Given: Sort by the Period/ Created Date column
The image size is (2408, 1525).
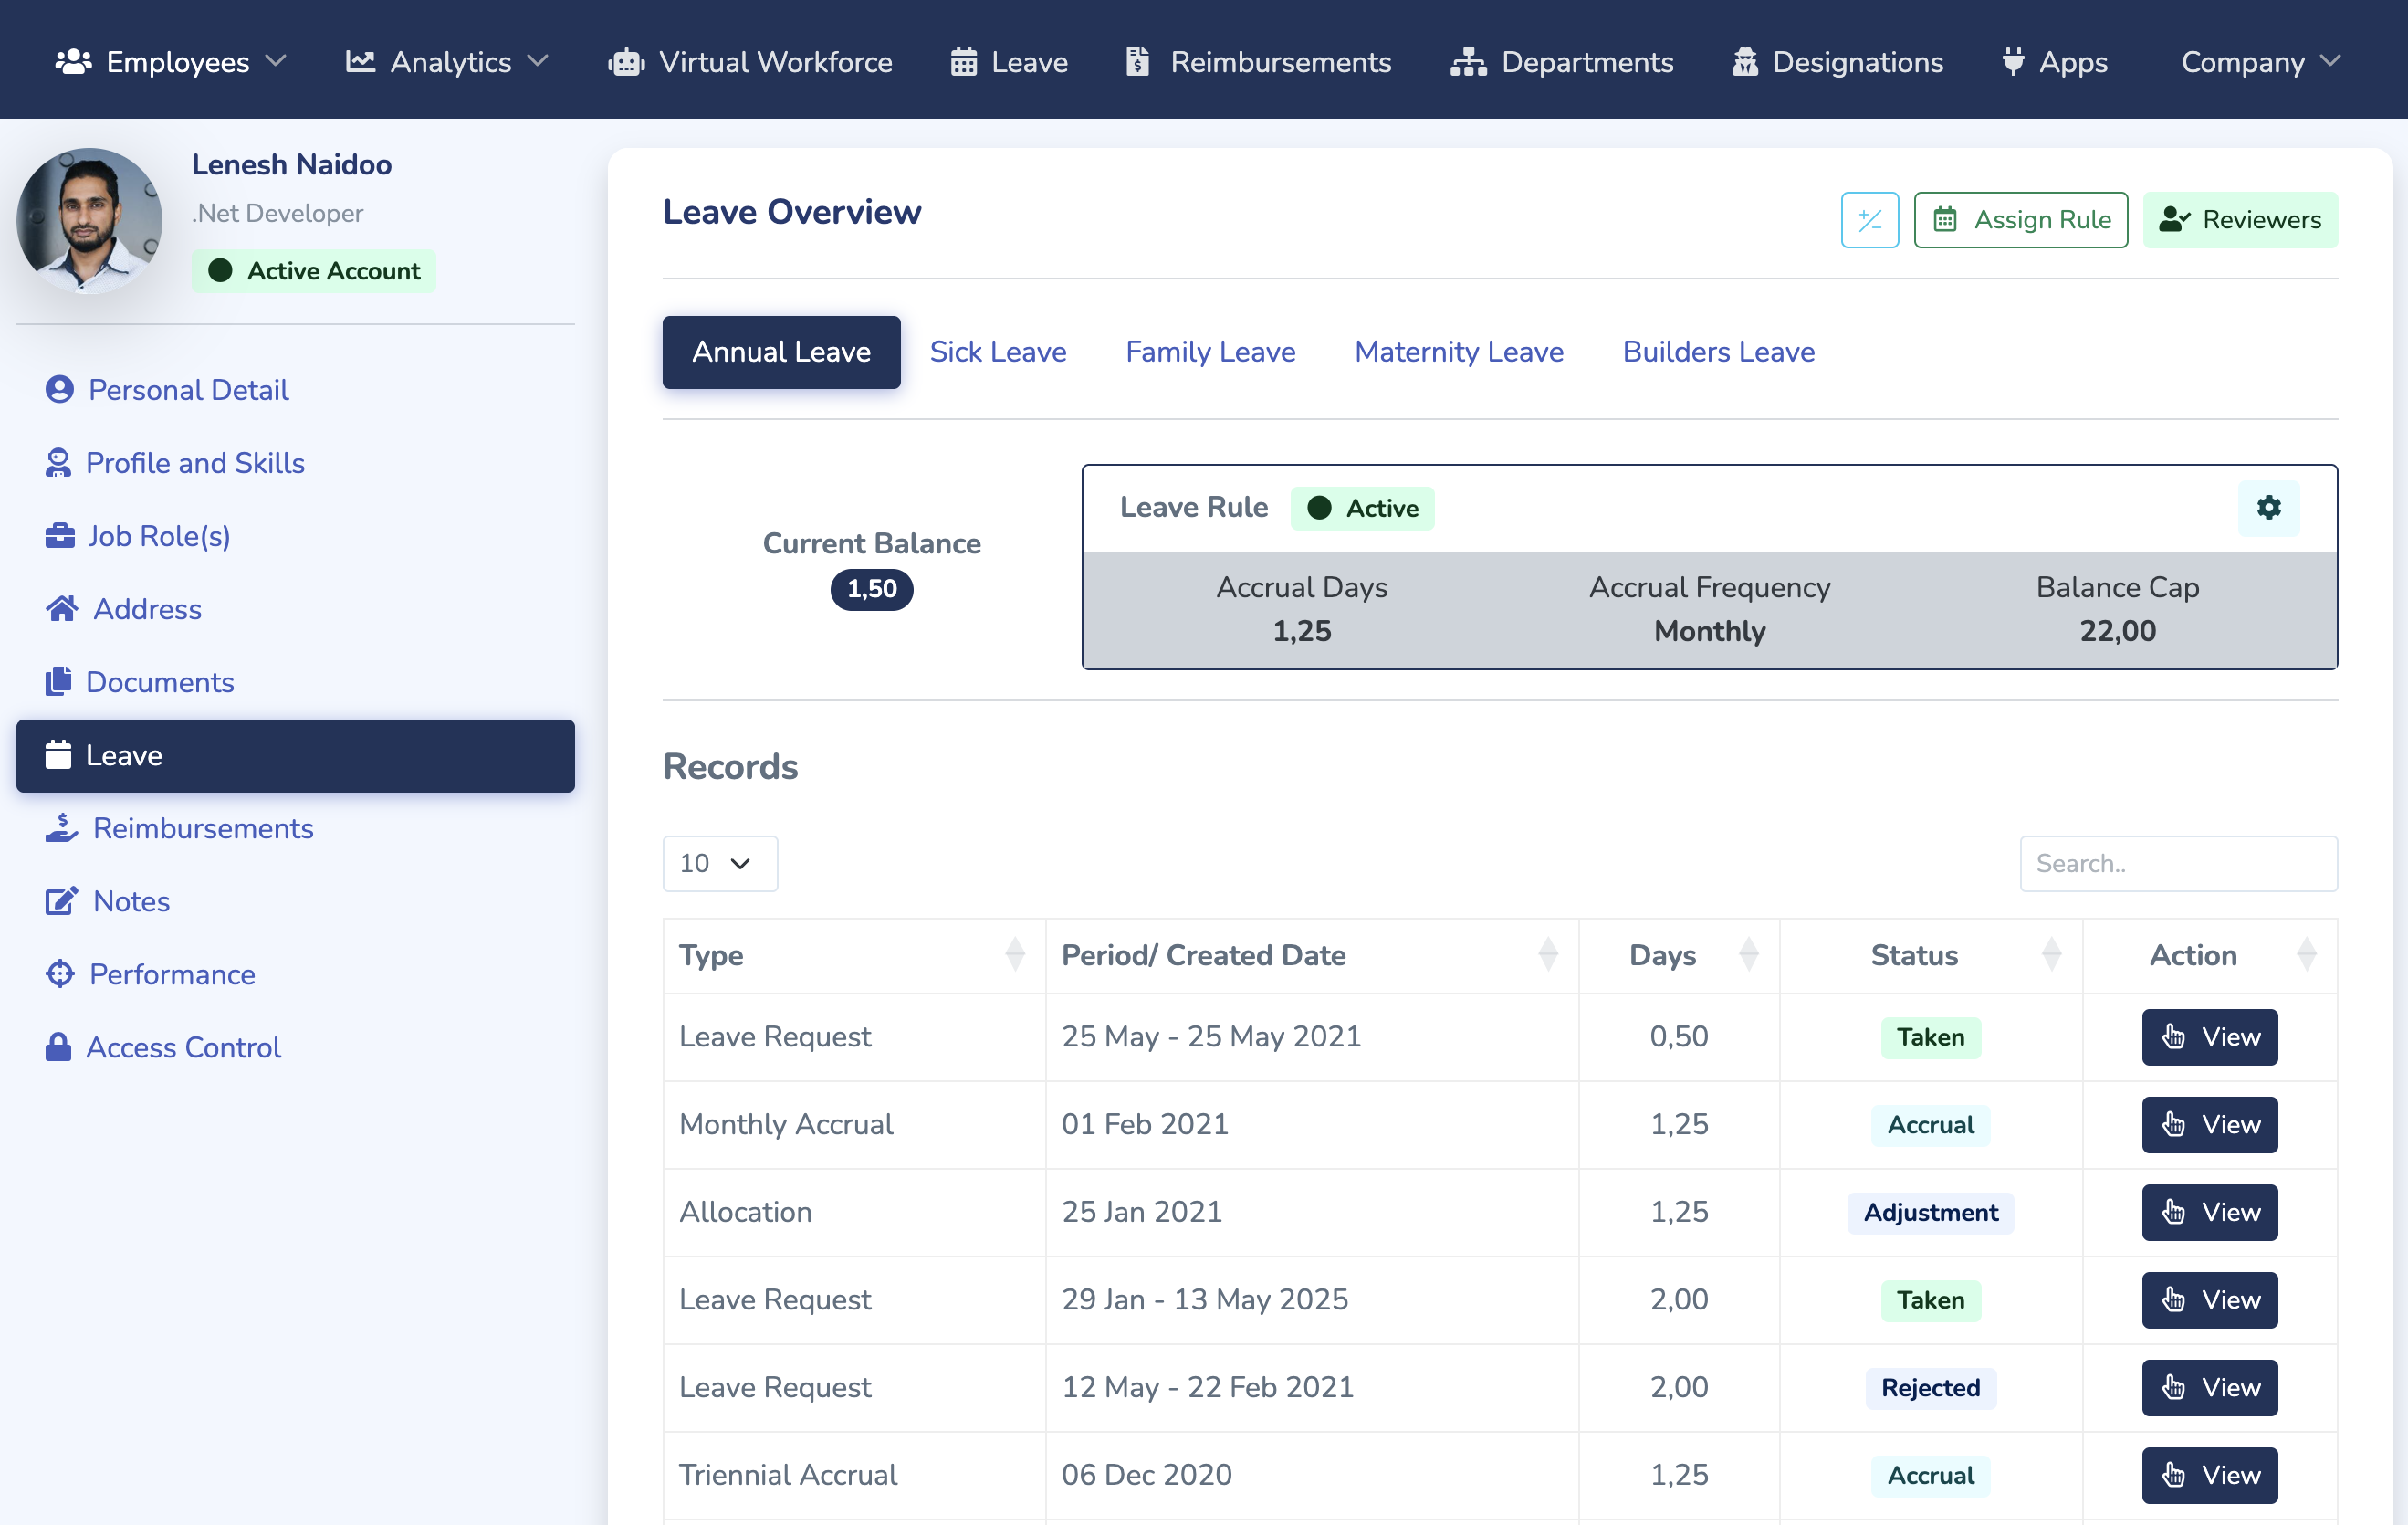Looking at the screenshot, I should click(1311, 954).
